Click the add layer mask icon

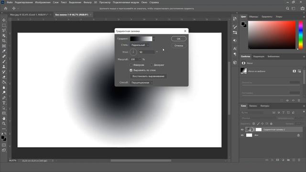[x=277, y=160]
